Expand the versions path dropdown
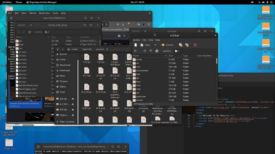The height and width of the screenshot is (154, 275). point(107,50)
